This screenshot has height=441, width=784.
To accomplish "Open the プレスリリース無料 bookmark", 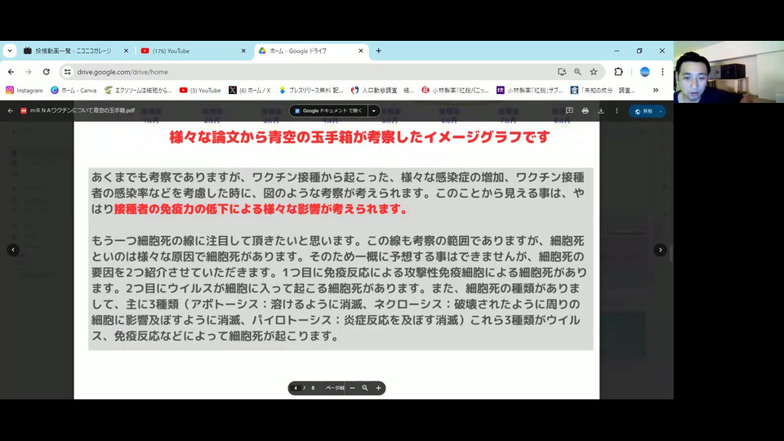I will tap(311, 91).
